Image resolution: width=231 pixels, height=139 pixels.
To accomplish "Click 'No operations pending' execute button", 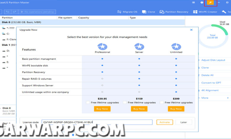I will pyautogui.click(x=37, y=12).
